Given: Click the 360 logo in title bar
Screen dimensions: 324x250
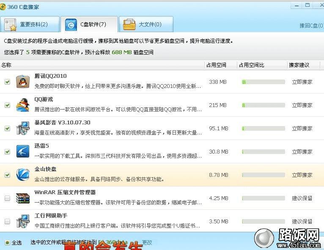Looking at the screenshot, I should pos(3,7).
